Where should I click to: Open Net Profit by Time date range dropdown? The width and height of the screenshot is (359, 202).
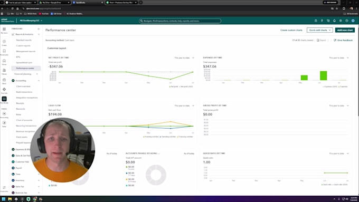click(184, 58)
